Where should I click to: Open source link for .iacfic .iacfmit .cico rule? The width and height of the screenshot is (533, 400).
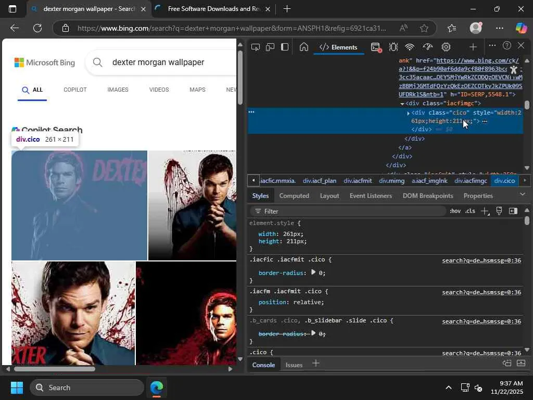point(481,260)
